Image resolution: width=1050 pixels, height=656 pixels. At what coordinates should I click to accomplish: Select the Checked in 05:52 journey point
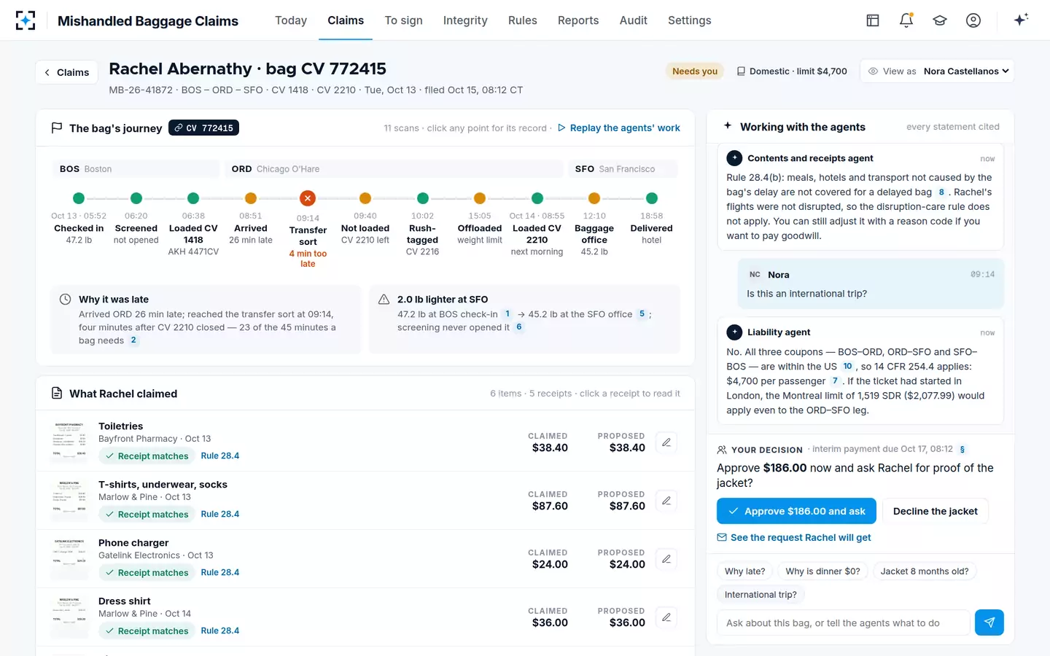[x=79, y=198]
